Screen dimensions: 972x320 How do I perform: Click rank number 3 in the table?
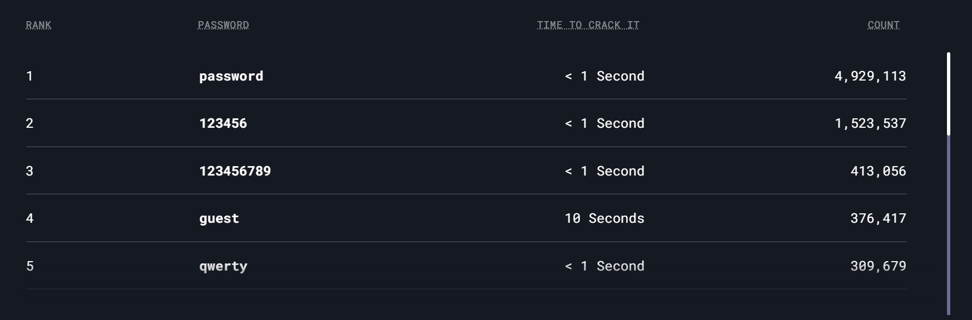29,171
